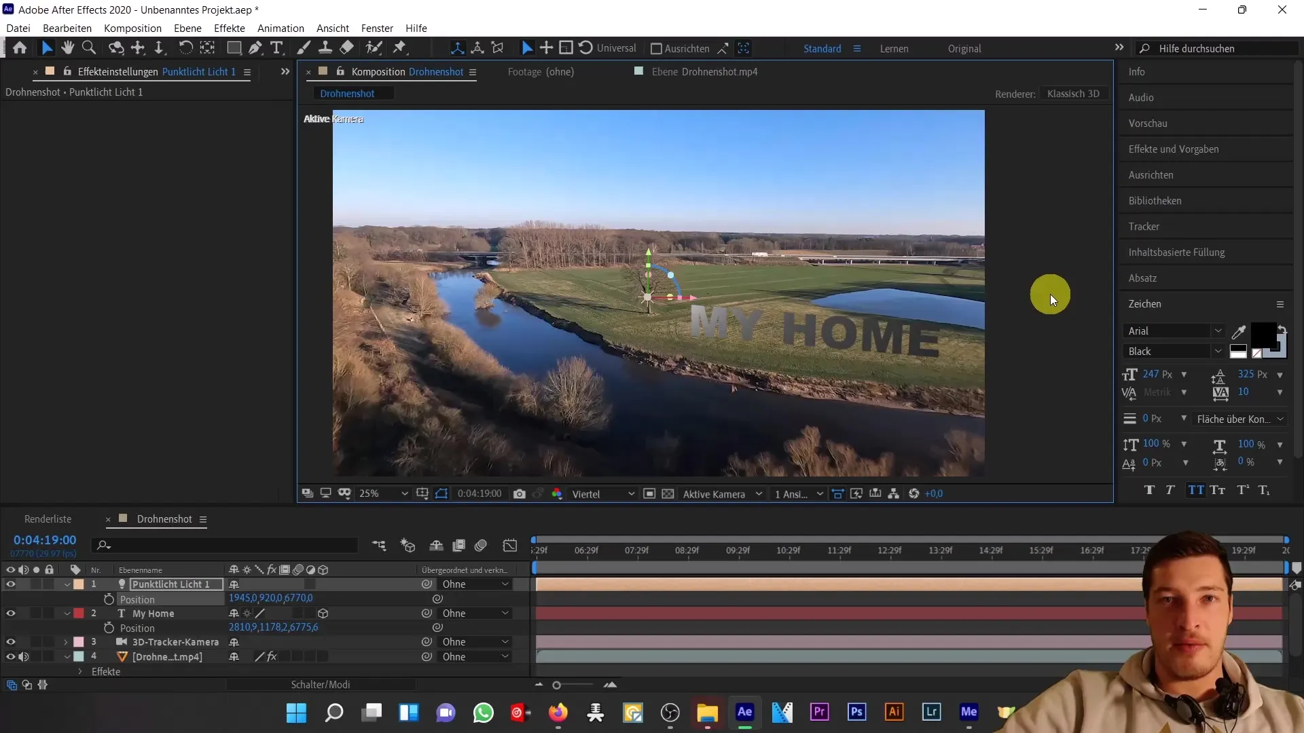1304x733 pixels.
Task: Open the Windows Start menu
Action: (x=297, y=713)
